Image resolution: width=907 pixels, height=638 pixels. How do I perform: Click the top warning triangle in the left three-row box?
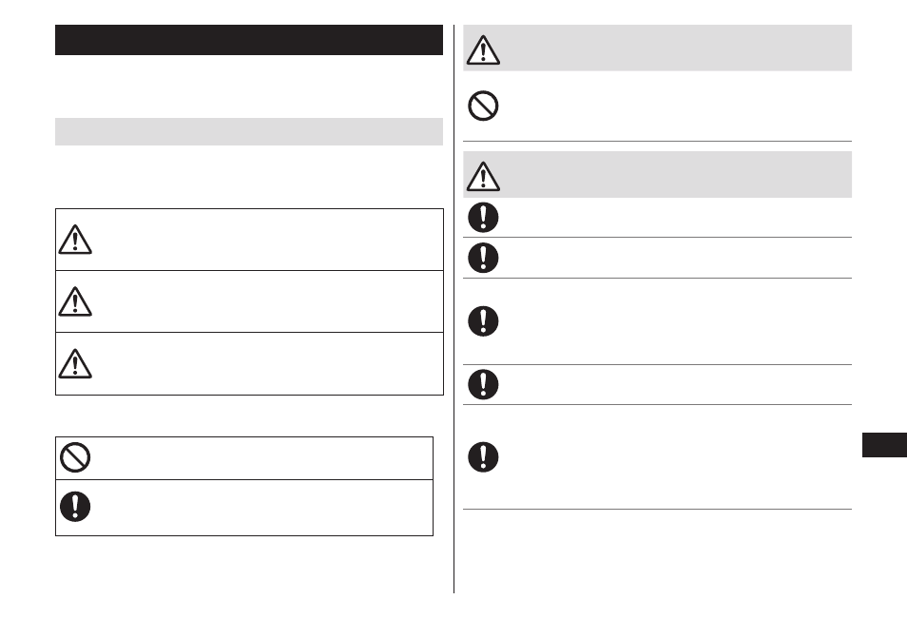pyautogui.click(x=75, y=240)
